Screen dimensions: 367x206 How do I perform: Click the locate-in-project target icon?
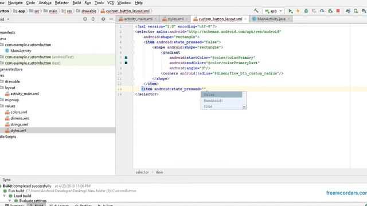pos(85,19)
